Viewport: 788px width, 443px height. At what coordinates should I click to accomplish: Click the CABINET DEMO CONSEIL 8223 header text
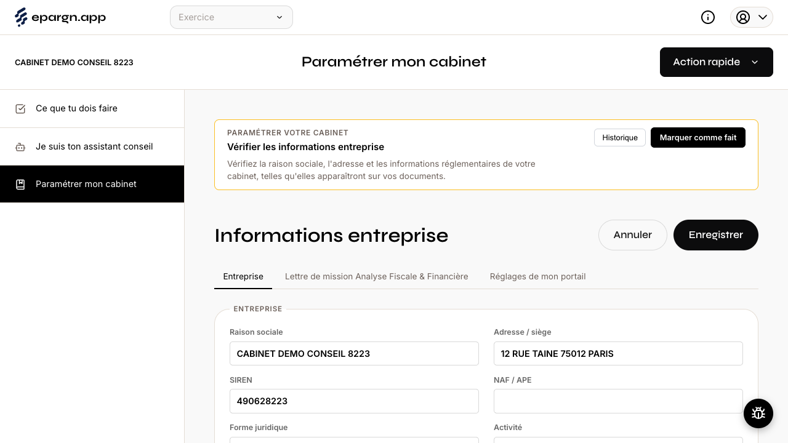[x=74, y=63]
